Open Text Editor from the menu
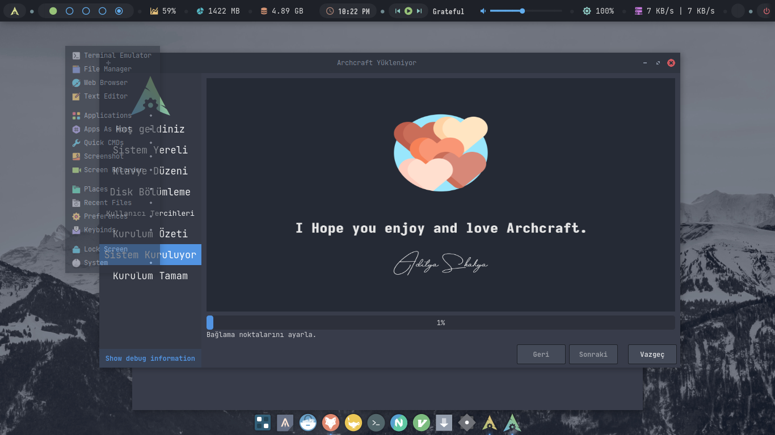Image resolution: width=775 pixels, height=435 pixels. point(112,96)
